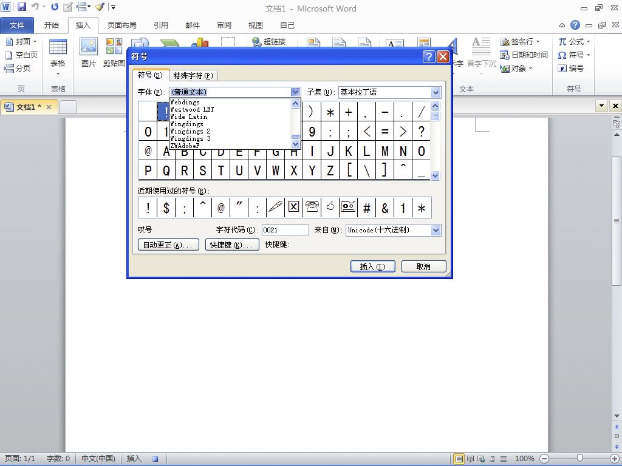Viewport: 622px width, 466px height.
Task: Choose Wingdings 2 from the font list
Action: tap(230, 131)
